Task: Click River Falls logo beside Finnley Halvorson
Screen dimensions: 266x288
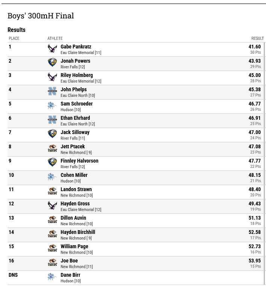Action: 52,163
